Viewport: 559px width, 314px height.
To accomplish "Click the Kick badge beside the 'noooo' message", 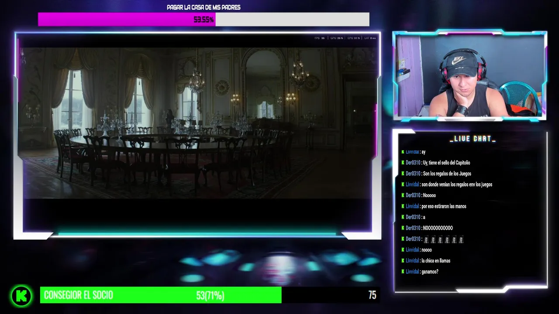I will 403,250.
